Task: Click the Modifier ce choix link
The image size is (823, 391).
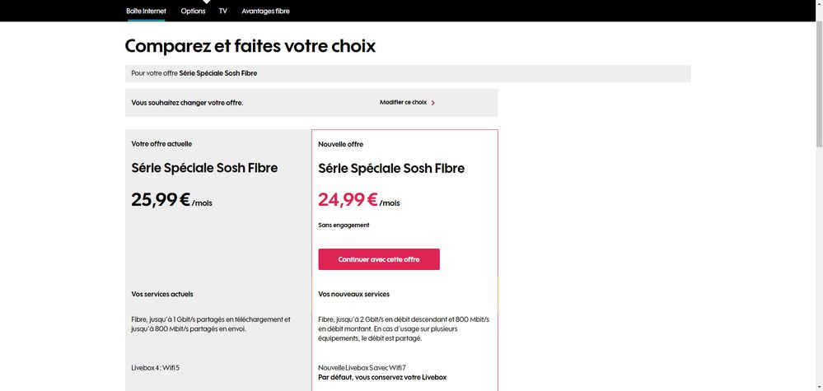Action: (x=403, y=103)
